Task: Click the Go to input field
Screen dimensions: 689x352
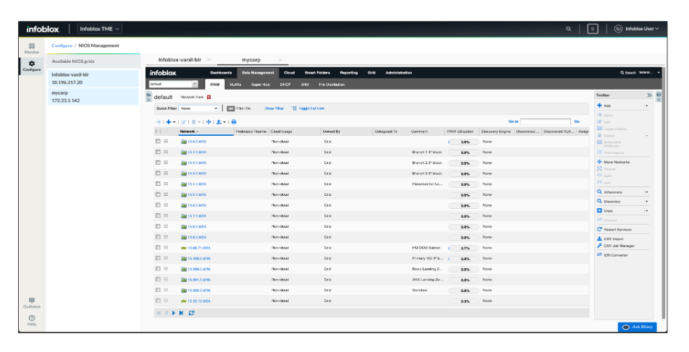Action: (x=546, y=121)
